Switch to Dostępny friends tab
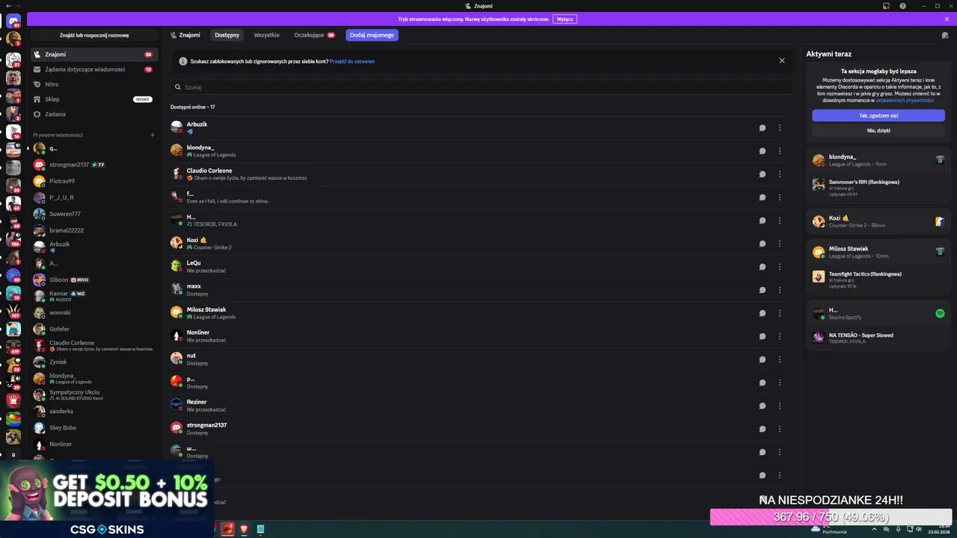 (x=227, y=35)
